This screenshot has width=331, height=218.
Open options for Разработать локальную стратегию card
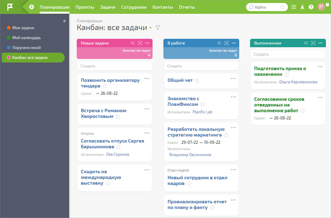pyautogui.click(x=234, y=127)
